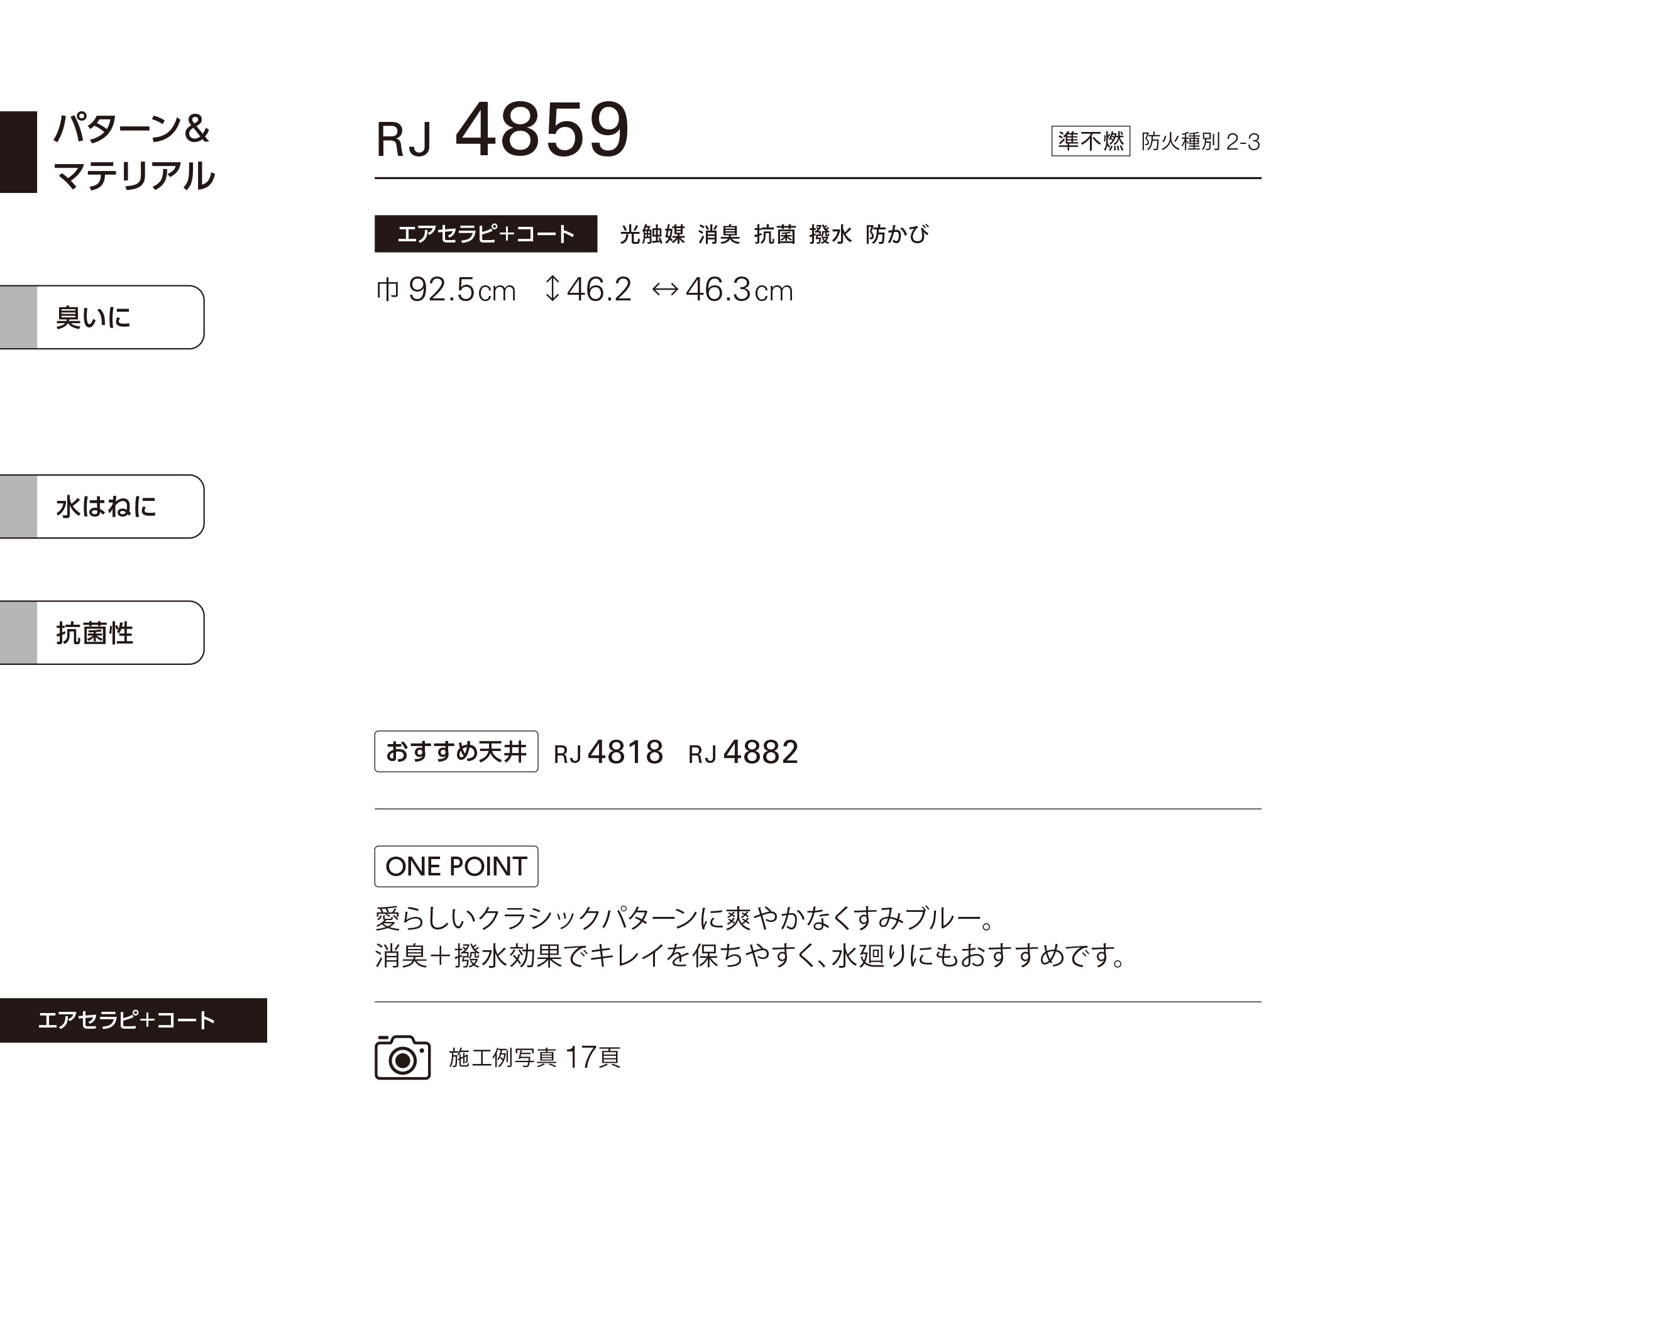Open the RJ 4882 ceiling link
This screenshot has width=1655, height=1321.
[x=743, y=752]
